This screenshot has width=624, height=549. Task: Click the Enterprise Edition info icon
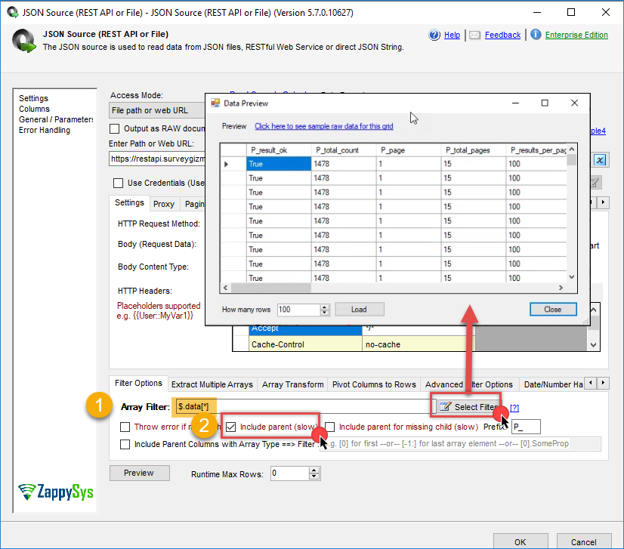pos(536,35)
